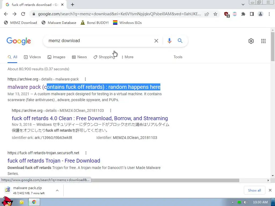The width and height of the screenshot is (275, 206).
Task: Expand the malware pack.zip download options arrow
Action: coord(57,190)
